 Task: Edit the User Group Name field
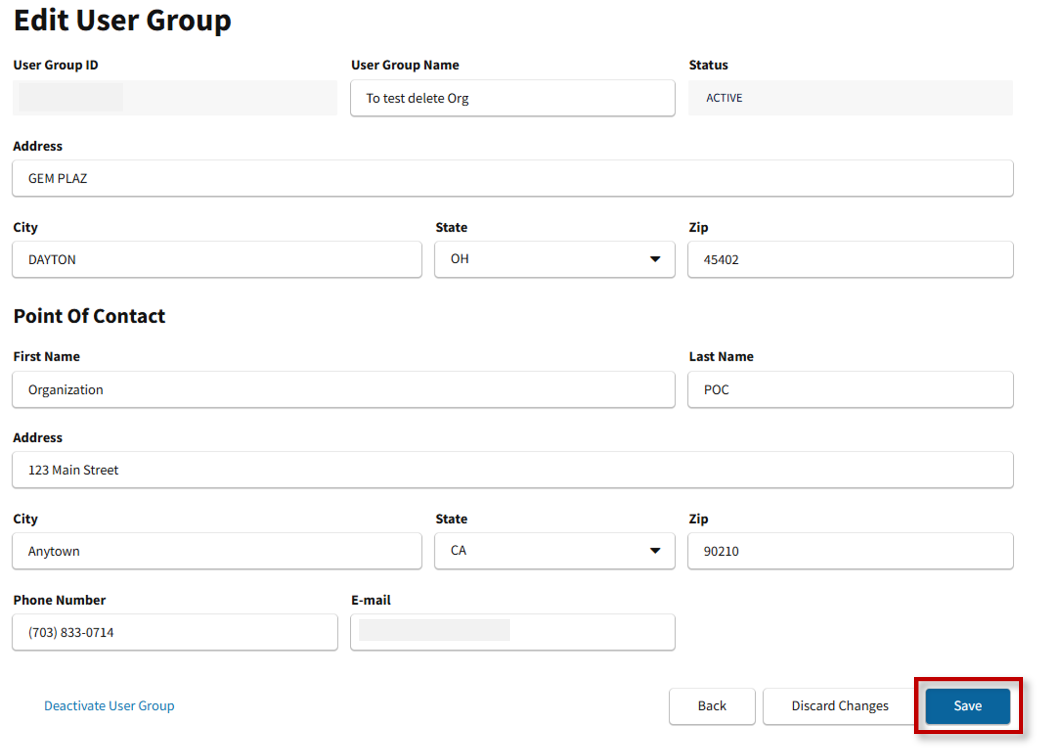513,98
